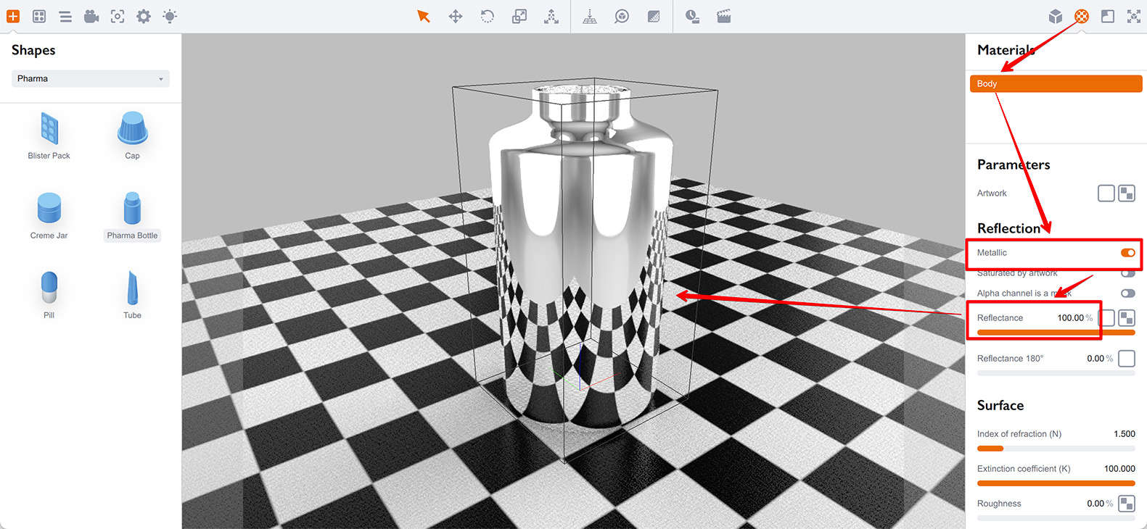Toggle Alpha channel is a mask switch

1127,293
